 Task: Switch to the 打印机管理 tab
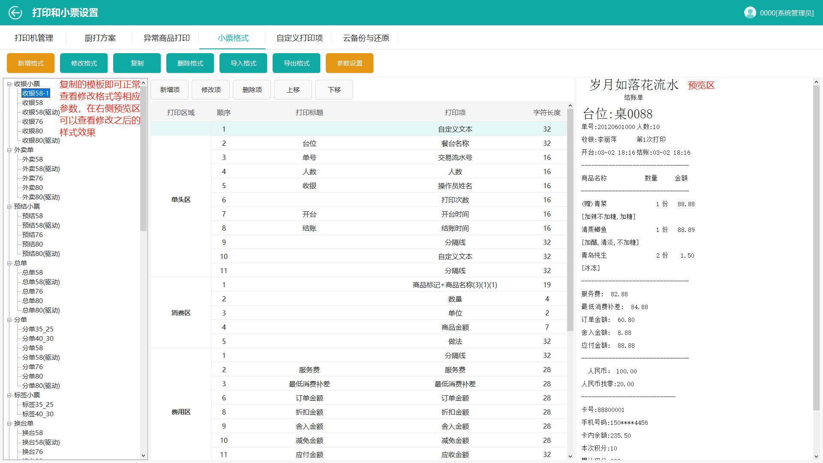click(34, 38)
